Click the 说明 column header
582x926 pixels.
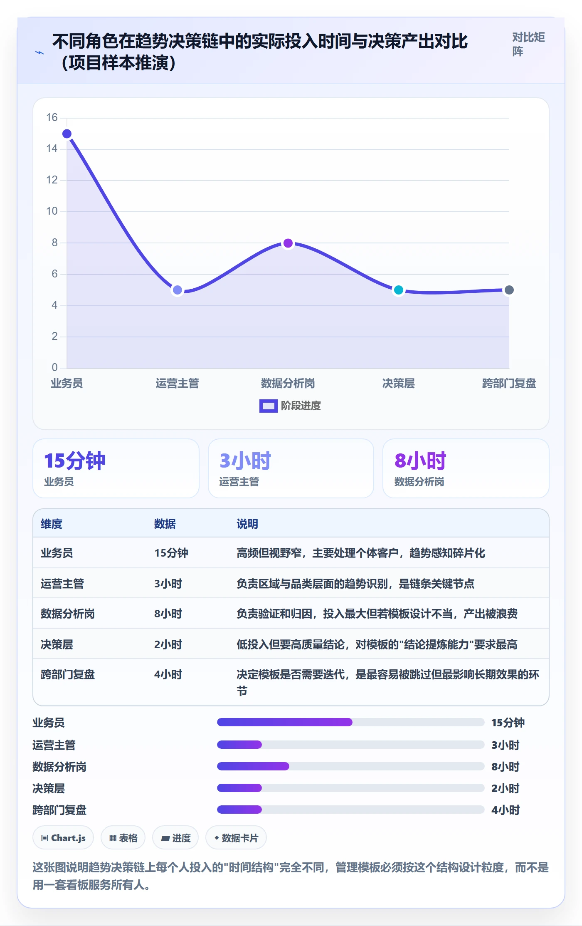(247, 524)
